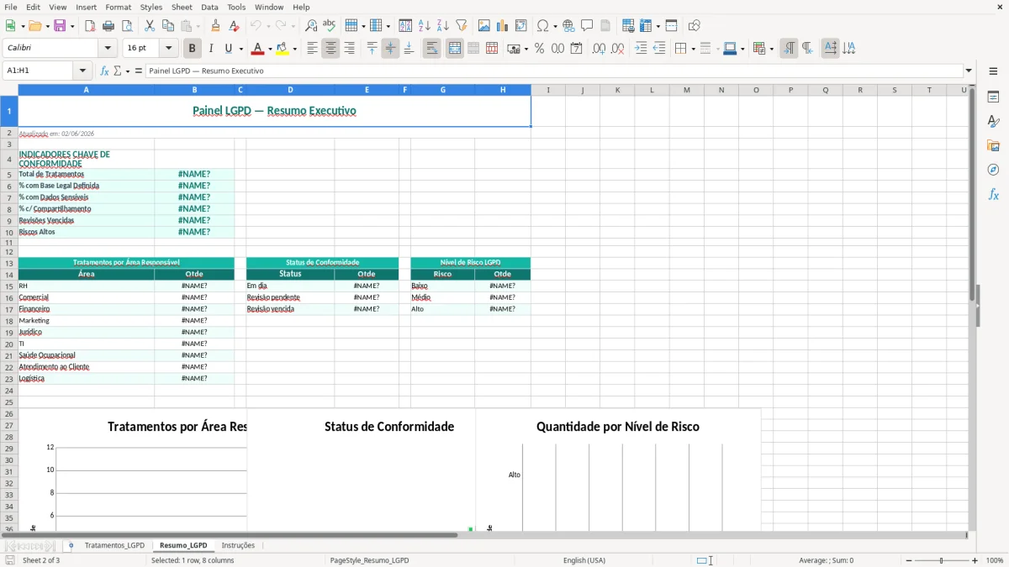Format as Date icon
This screenshot has height=567, width=1009.
[x=576, y=49]
